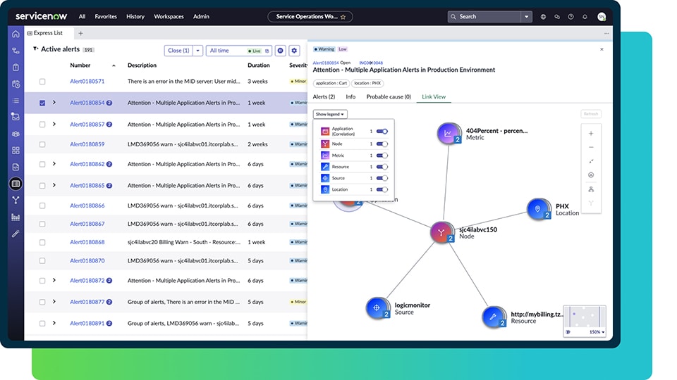Toggle Source visibility in legend
677x380 pixels.
point(382,178)
